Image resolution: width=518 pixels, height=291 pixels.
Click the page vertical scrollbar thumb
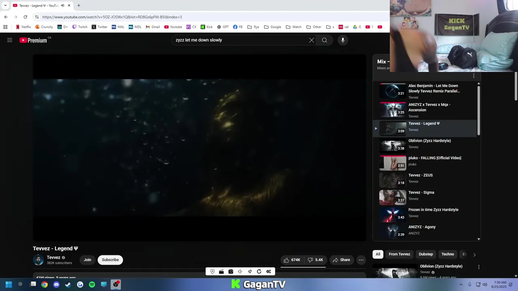[x=516, y=86]
